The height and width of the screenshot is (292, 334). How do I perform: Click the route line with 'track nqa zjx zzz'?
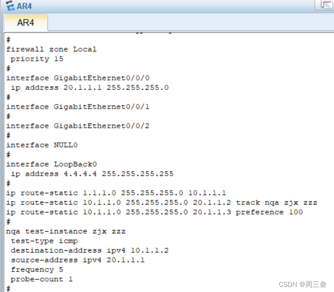click(x=161, y=202)
